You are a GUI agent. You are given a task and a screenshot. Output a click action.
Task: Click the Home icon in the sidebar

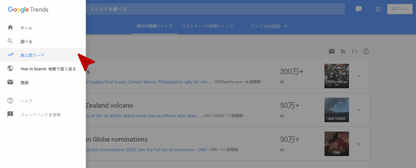click(10, 28)
